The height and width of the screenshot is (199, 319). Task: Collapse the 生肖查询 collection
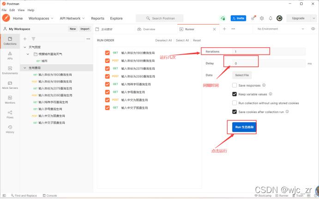25,68
